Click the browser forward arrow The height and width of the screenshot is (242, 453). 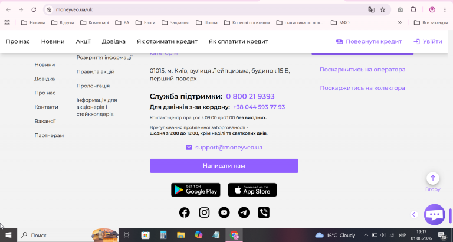click(x=21, y=9)
